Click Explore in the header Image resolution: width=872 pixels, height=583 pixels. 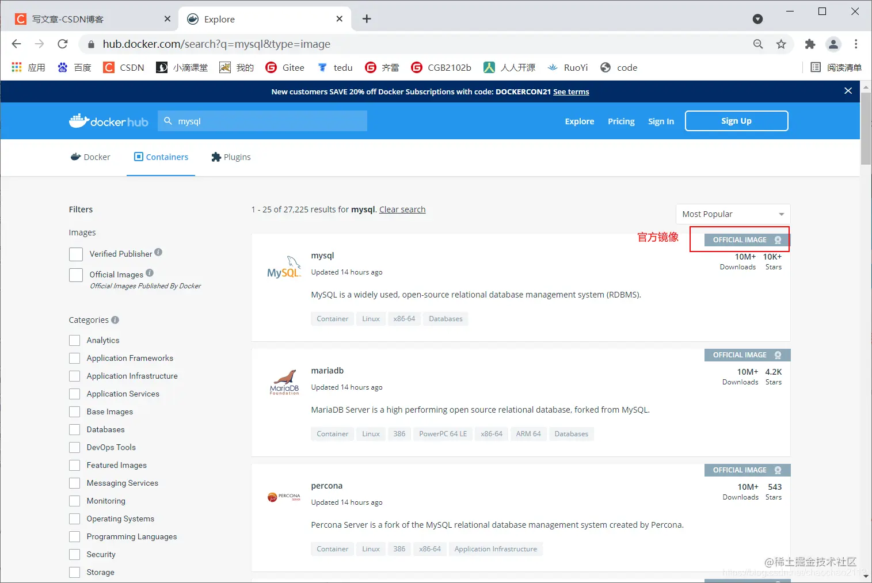[580, 121]
